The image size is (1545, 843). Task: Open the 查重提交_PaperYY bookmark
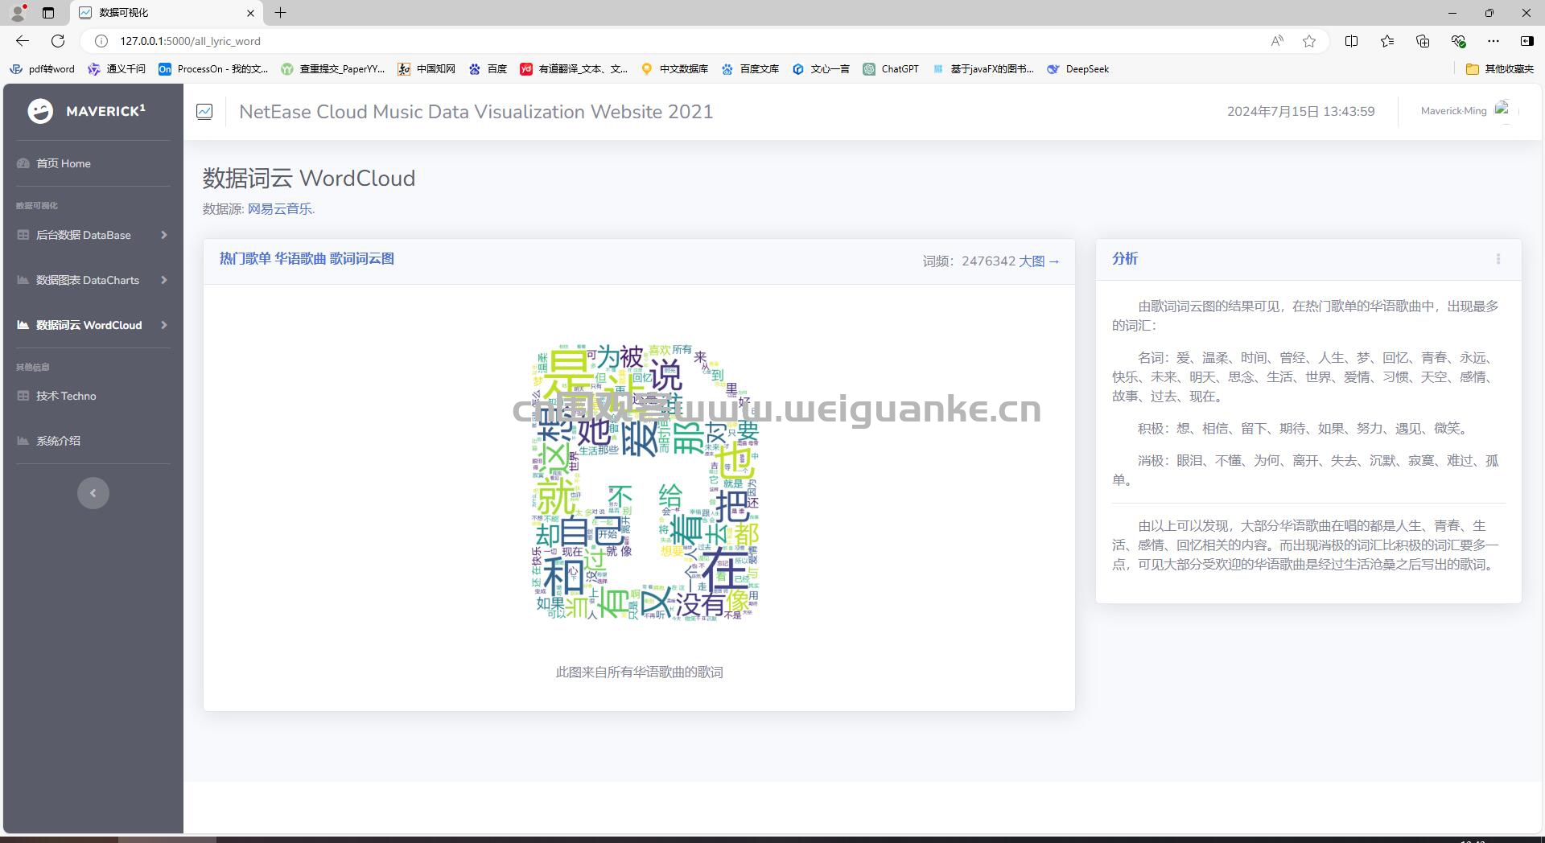(x=333, y=69)
